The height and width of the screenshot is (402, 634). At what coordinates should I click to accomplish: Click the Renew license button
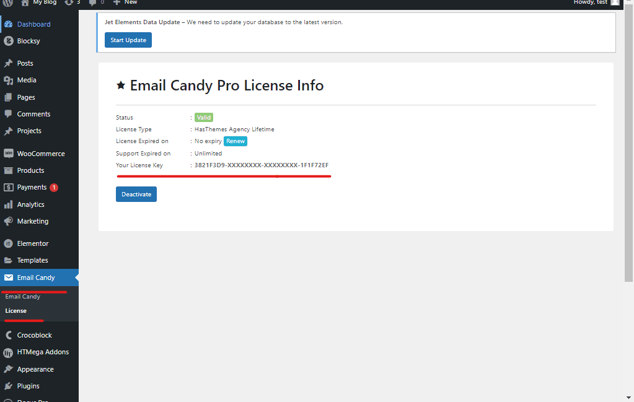(236, 141)
